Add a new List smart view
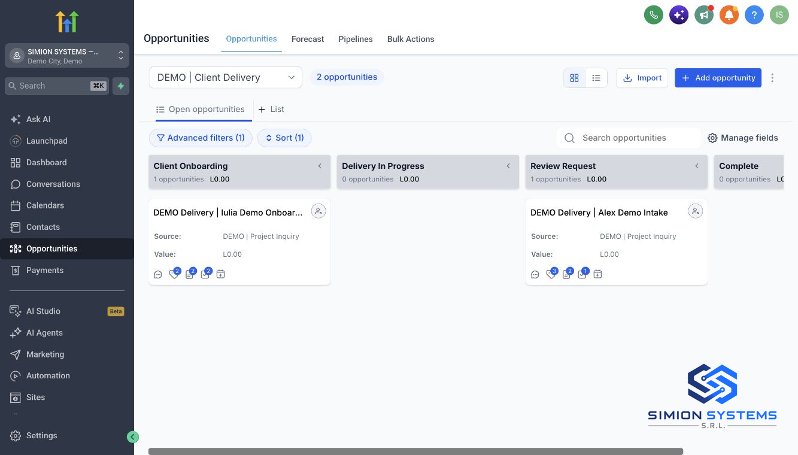Viewport: 798px width, 455px height. tap(271, 109)
